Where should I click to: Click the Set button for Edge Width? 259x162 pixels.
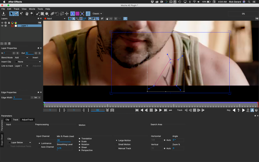(36, 97)
